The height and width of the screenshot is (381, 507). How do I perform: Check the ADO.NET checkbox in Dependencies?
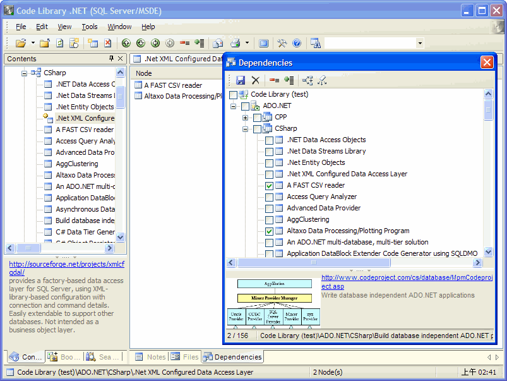point(245,106)
